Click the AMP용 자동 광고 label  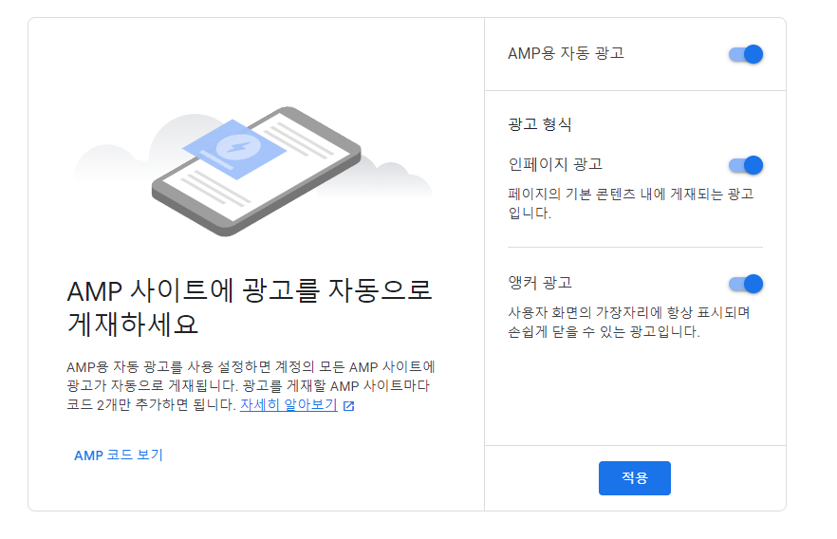click(566, 53)
